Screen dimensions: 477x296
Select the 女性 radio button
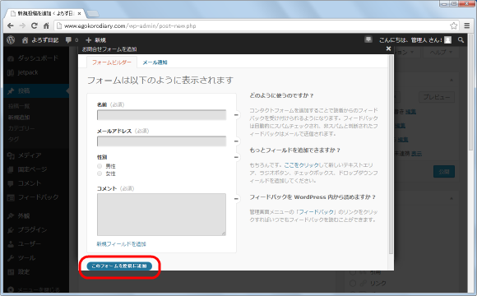click(100, 173)
